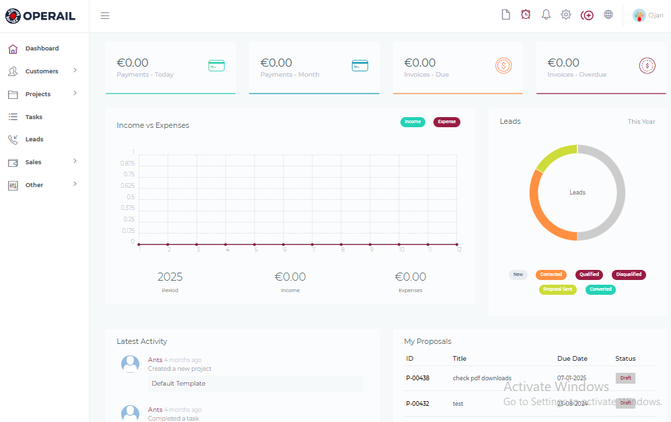Screen dimensions: 671x422
Task: Toggle the Expense legend in chart
Action: (446, 122)
